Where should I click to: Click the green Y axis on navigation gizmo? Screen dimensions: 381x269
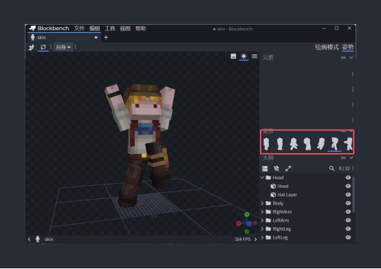tap(247, 214)
